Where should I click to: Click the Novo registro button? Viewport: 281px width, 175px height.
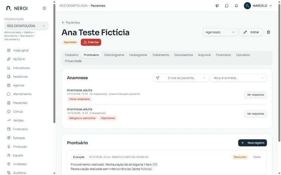252,143
